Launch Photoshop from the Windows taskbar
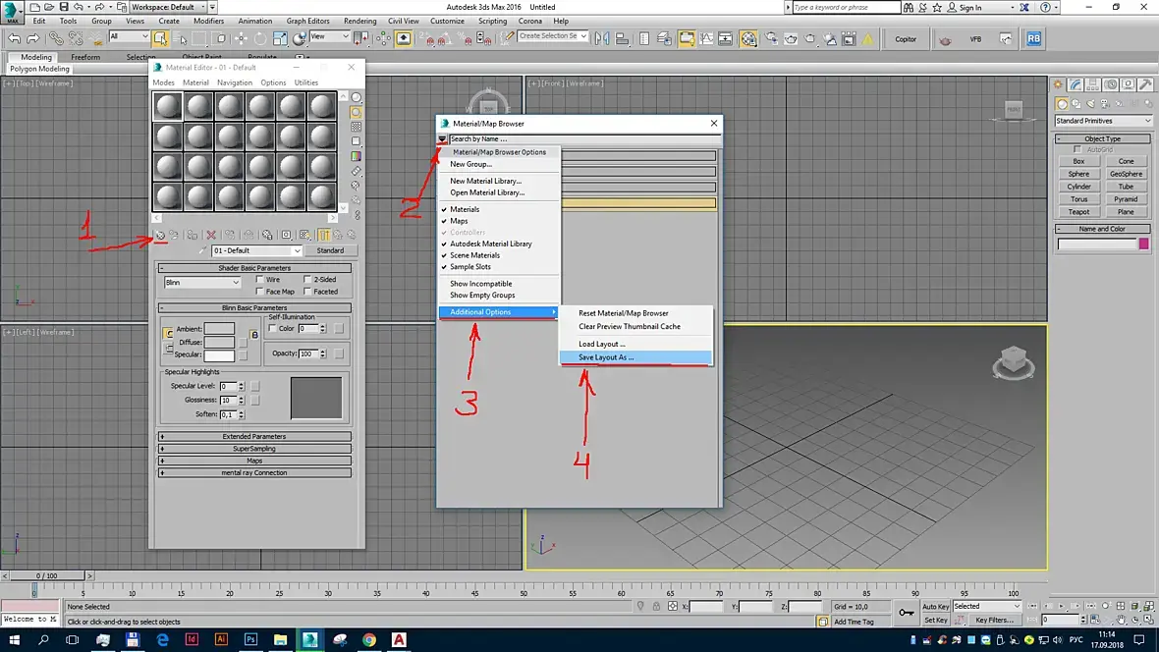 point(251,639)
